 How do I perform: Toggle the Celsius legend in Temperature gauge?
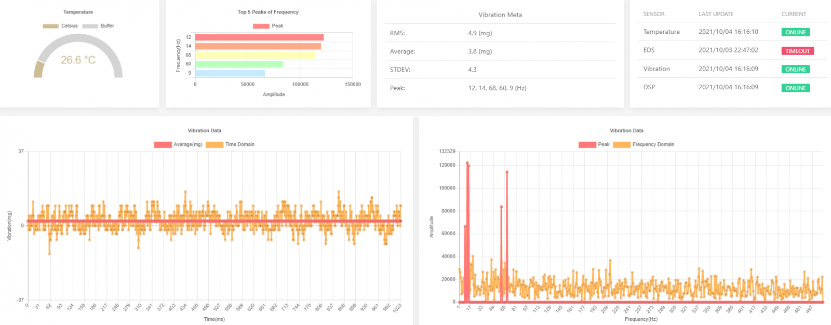click(x=60, y=26)
